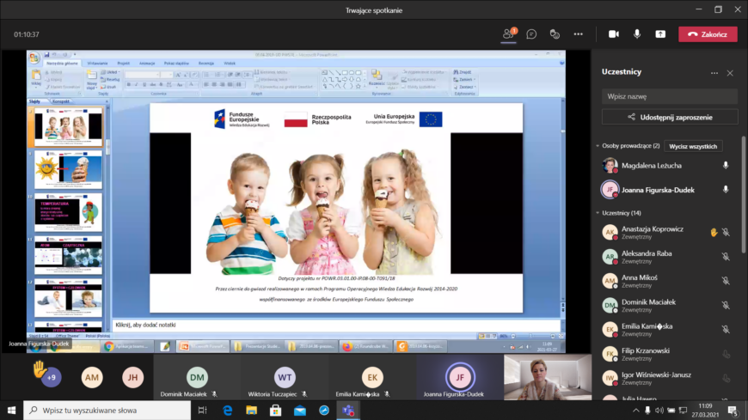Select participant Igor Wiśniewski-Janusz
This screenshot has width=748, height=420.
pyautogui.click(x=668, y=378)
